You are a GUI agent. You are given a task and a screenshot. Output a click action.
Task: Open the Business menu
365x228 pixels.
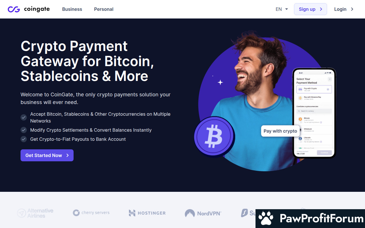pos(72,9)
